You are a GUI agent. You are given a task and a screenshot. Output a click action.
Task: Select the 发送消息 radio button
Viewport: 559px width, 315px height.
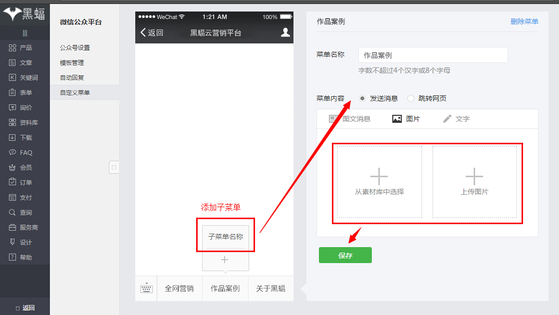pos(362,98)
